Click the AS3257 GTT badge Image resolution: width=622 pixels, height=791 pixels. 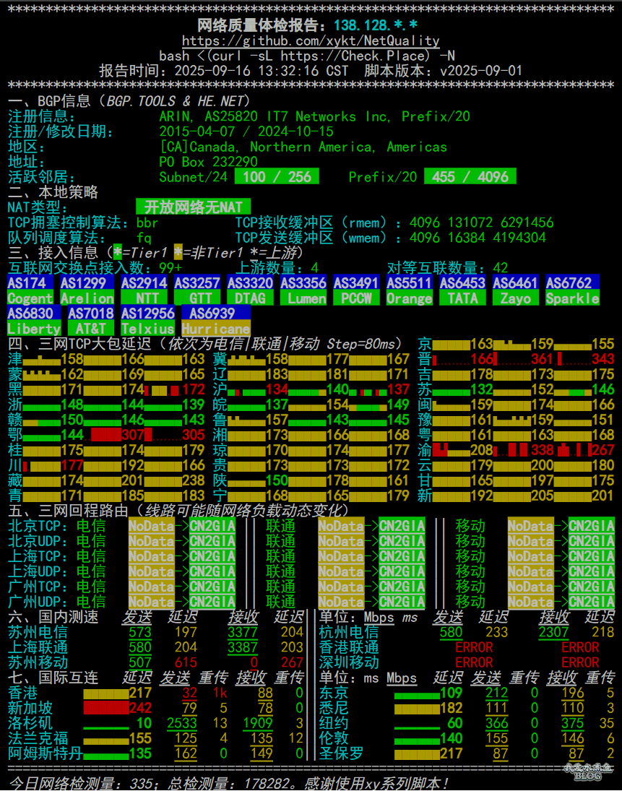point(197,290)
